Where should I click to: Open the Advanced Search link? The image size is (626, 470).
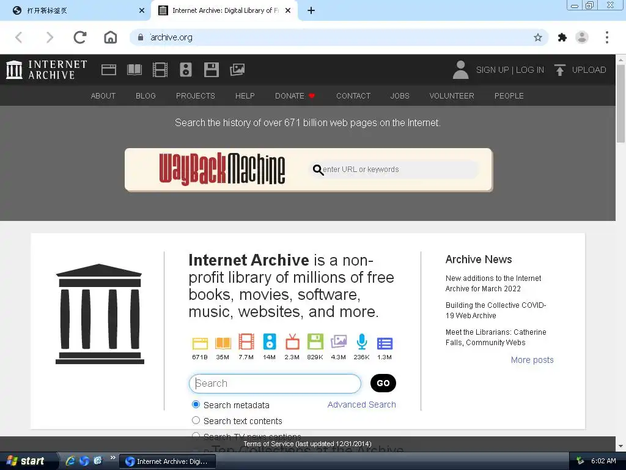point(362,405)
